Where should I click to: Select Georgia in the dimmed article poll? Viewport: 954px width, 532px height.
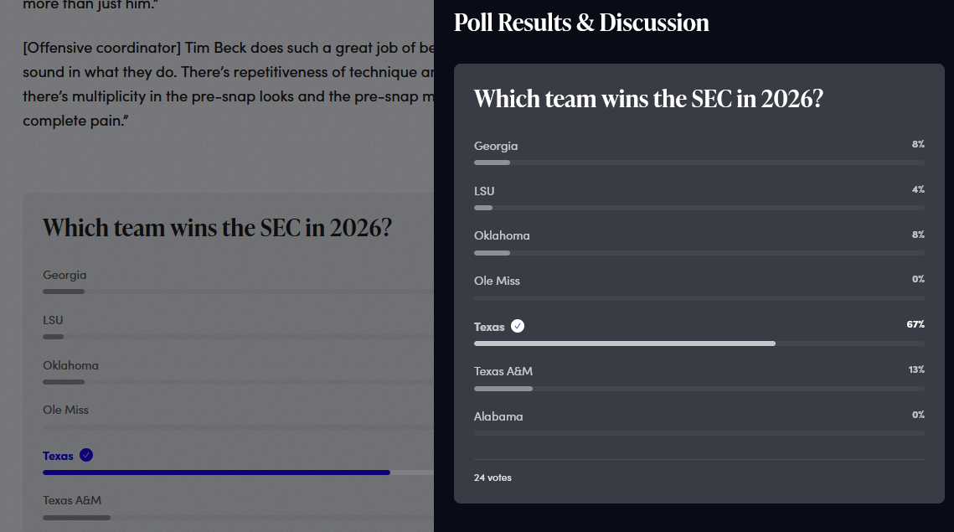[x=238, y=281]
